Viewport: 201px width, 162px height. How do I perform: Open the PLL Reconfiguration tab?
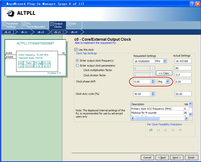tap(36, 25)
